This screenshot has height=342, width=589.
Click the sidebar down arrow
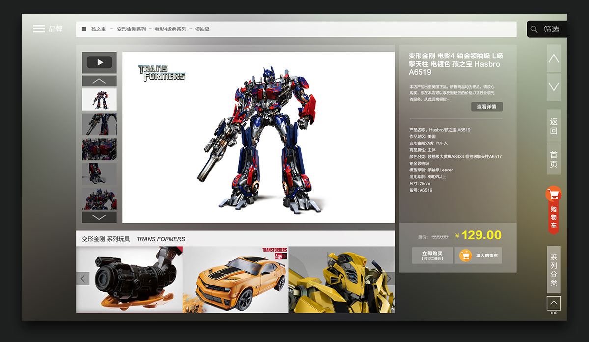tap(553, 87)
